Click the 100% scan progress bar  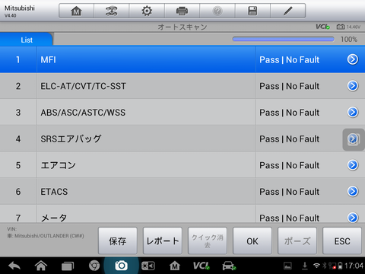pyautogui.click(x=284, y=39)
